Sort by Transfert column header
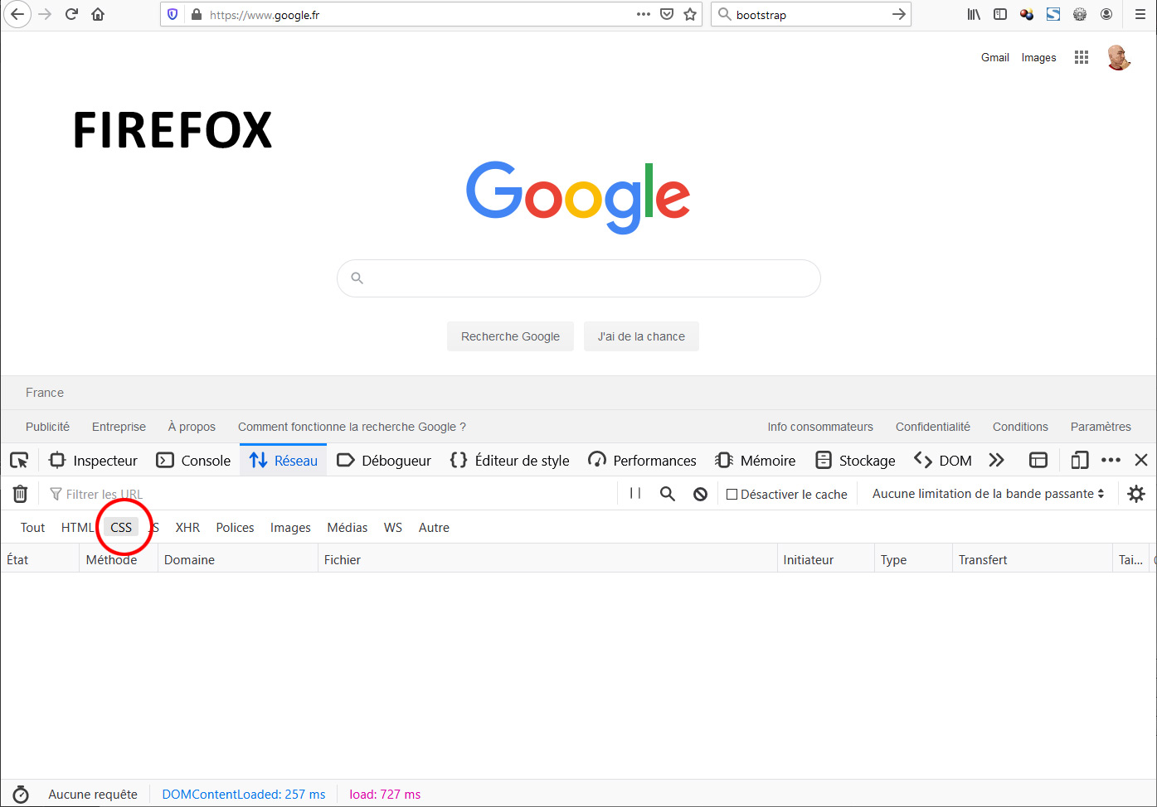This screenshot has height=807, width=1157. click(1032, 559)
